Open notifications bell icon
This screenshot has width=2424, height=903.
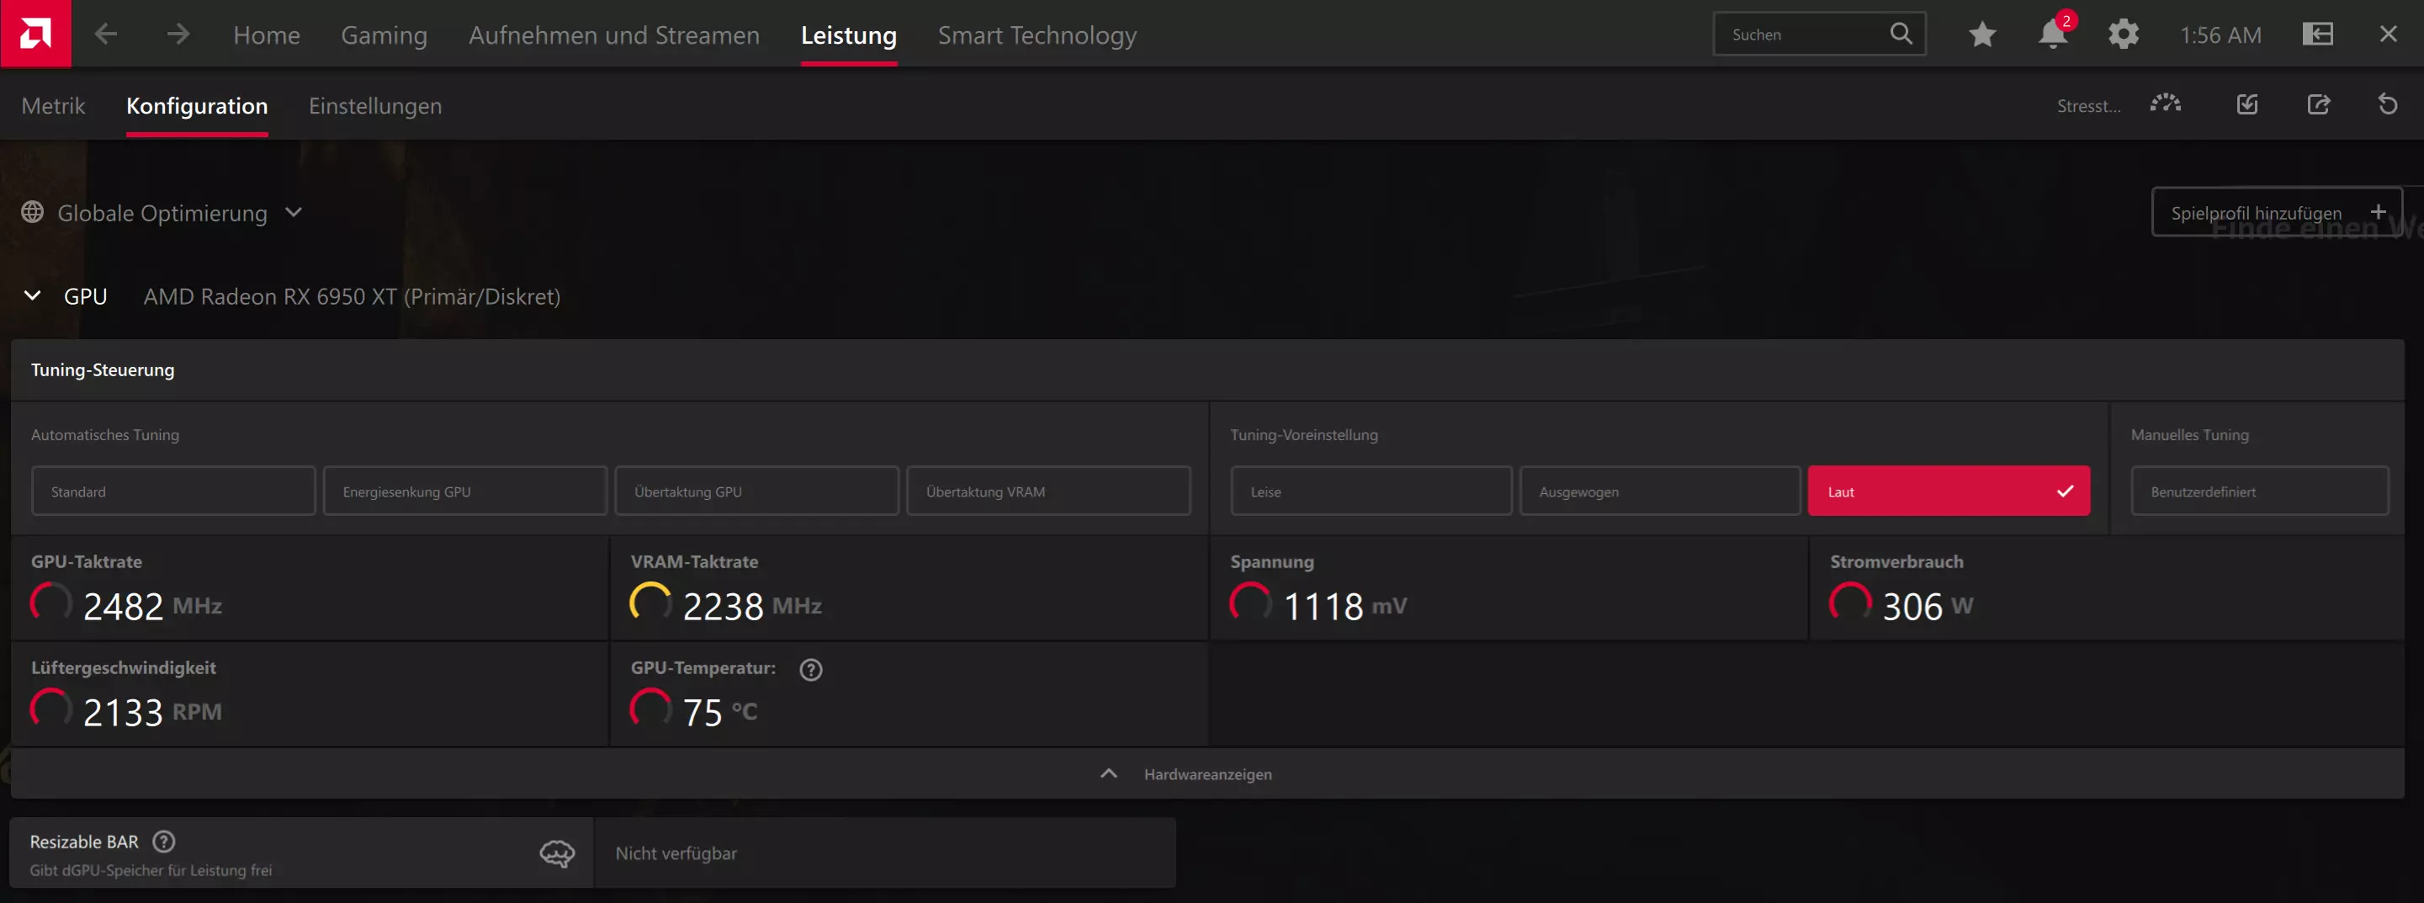pos(2052,35)
